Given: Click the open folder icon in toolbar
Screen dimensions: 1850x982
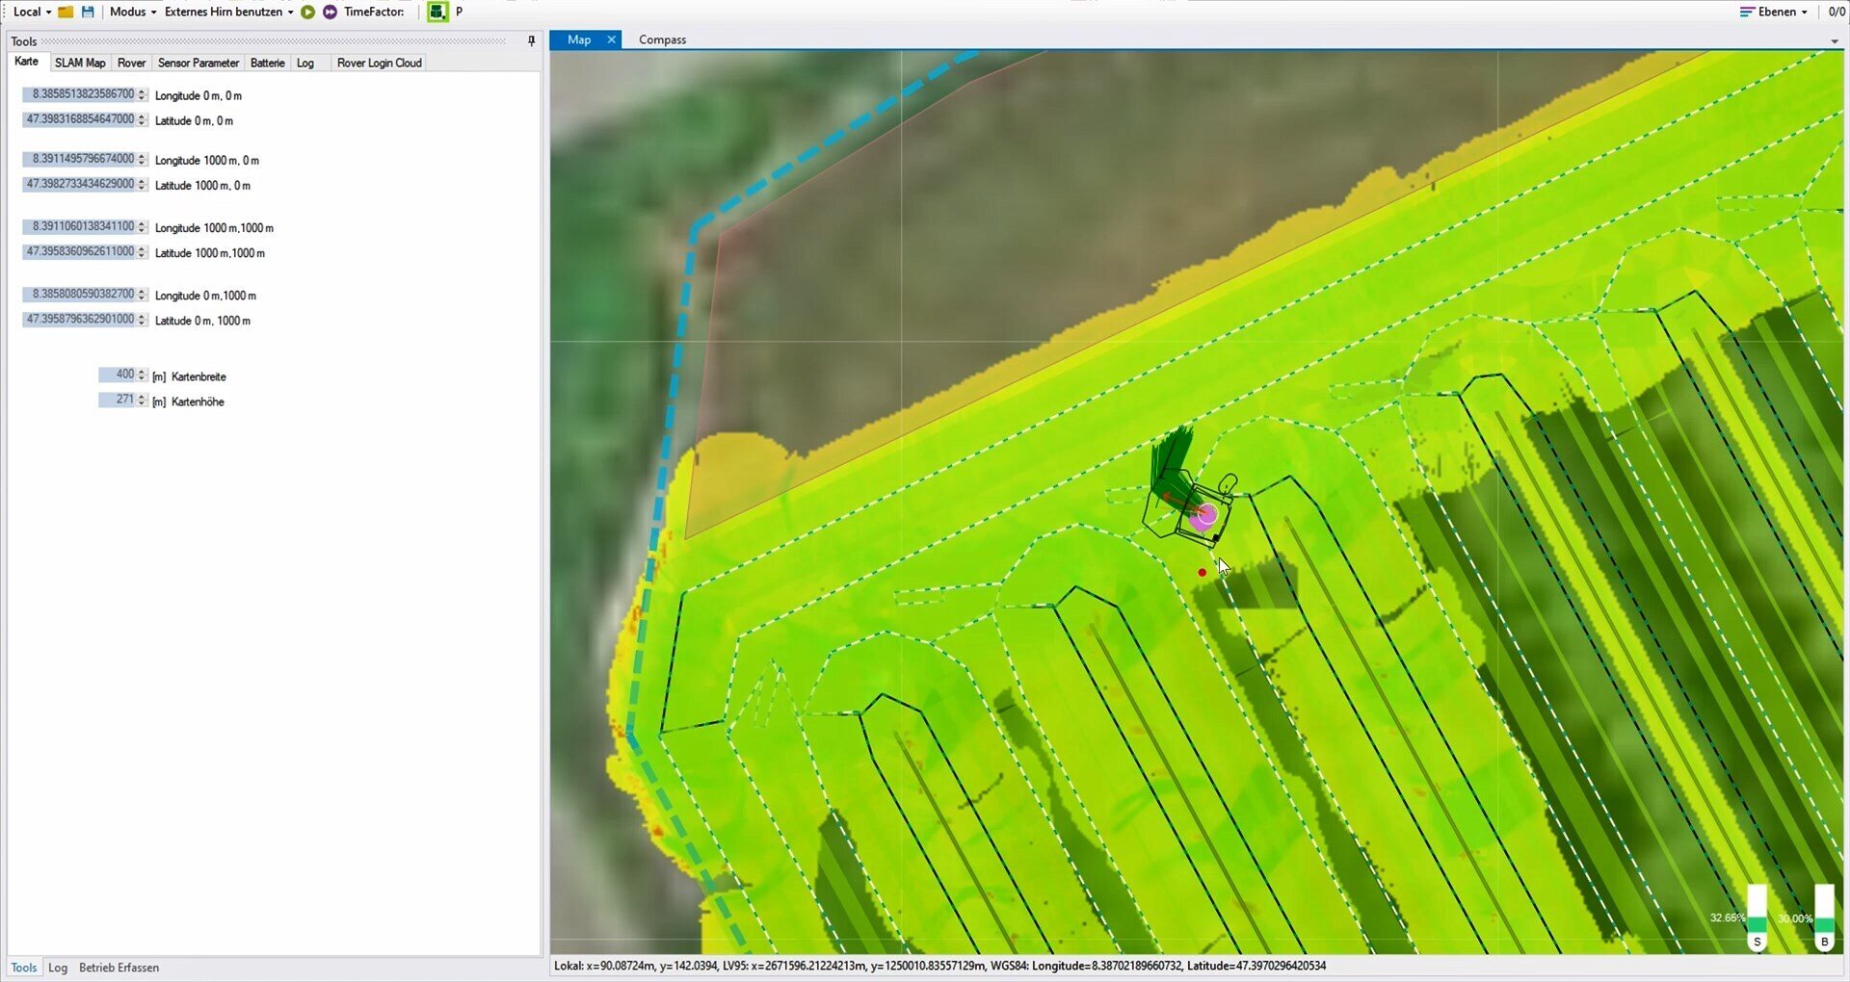Looking at the screenshot, I should click(x=66, y=12).
